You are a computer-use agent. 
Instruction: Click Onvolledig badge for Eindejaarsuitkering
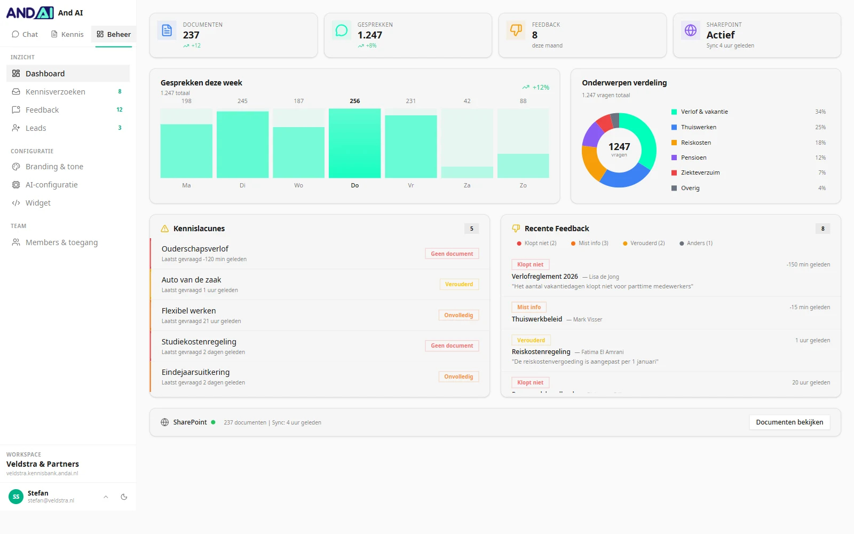click(458, 377)
